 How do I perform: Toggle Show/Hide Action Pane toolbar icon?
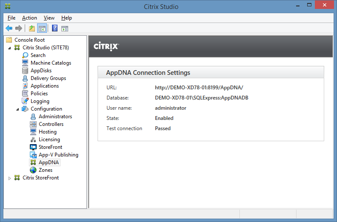pyautogui.click(x=65, y=28)
